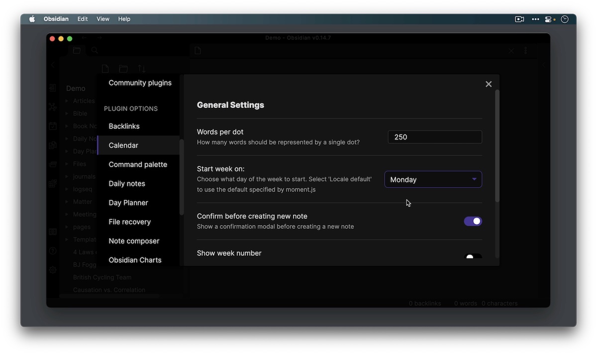
Task: Open another vault from the ribbon
Action: (53, 232)
